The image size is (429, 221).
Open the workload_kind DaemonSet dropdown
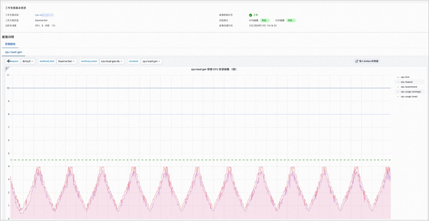[x=67, y=61]
